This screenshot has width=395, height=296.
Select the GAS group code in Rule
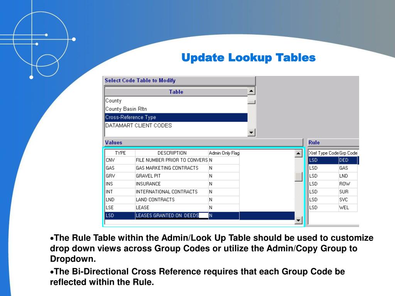[348, 168]
